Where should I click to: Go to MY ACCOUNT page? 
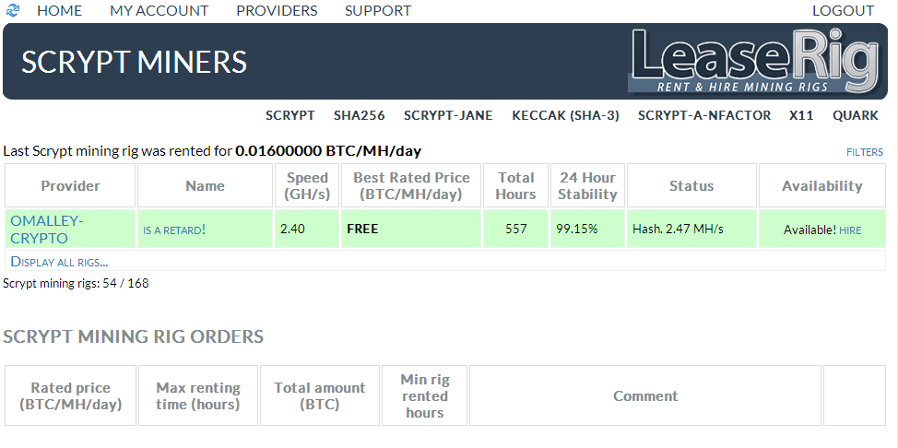[x=160, y=11]
